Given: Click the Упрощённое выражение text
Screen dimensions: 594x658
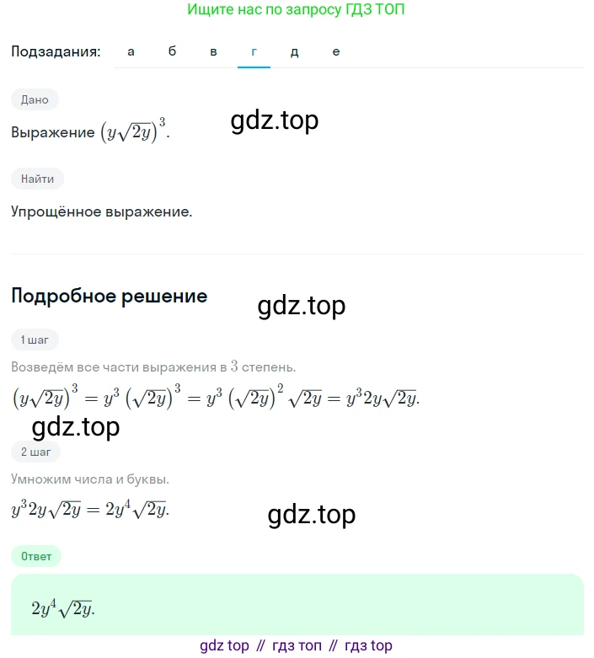Looking at the screenshot, I should tap(102, 211).
